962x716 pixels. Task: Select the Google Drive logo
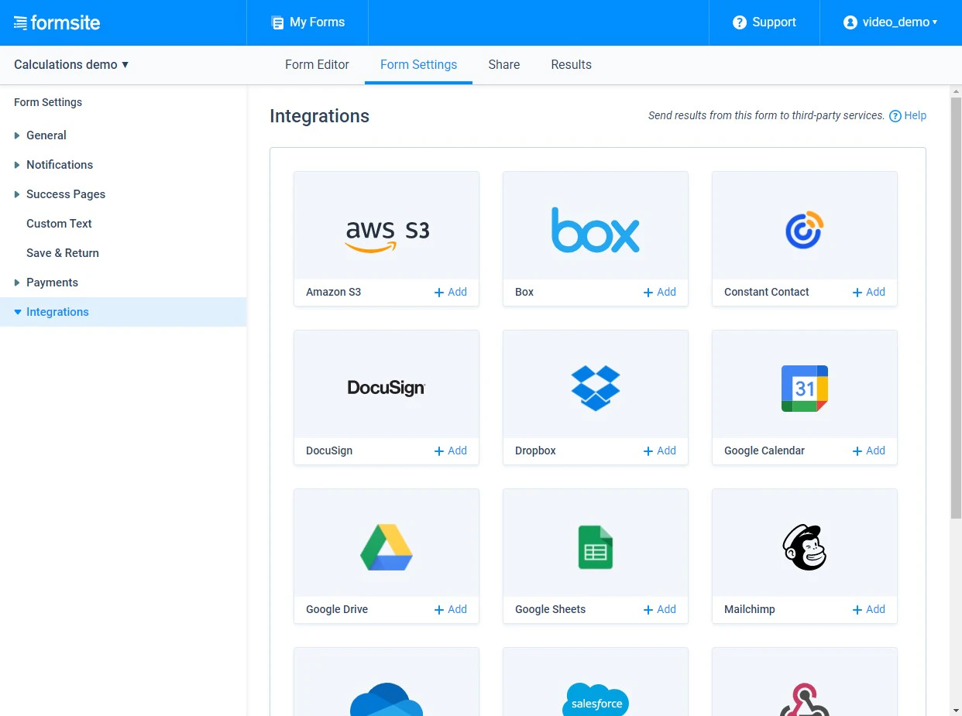point(386,547)
